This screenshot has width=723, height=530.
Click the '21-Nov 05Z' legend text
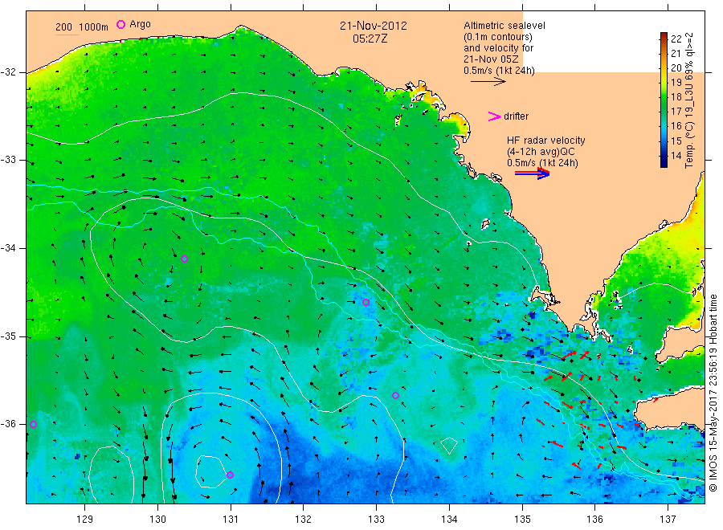pos(491,59)
